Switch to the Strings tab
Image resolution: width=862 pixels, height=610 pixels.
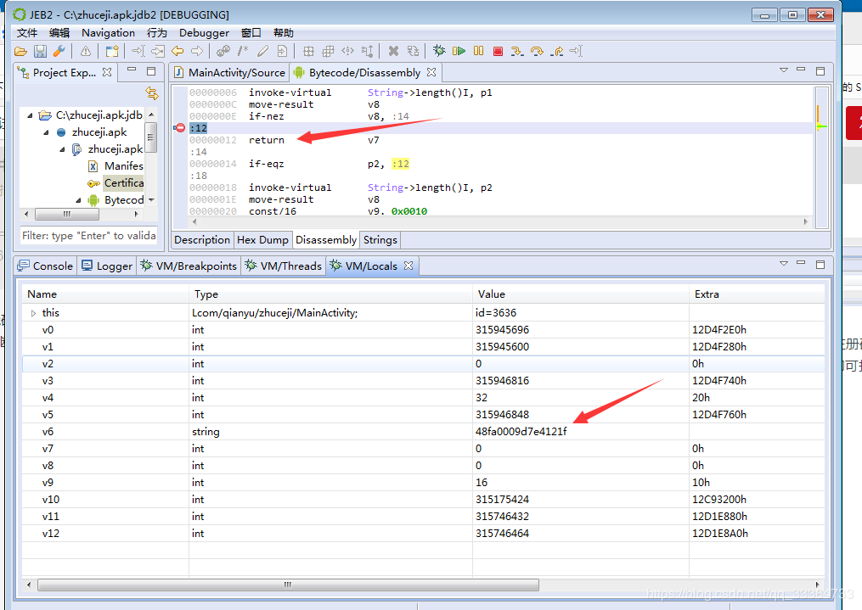pyautogui.click(x=380, y=240)
